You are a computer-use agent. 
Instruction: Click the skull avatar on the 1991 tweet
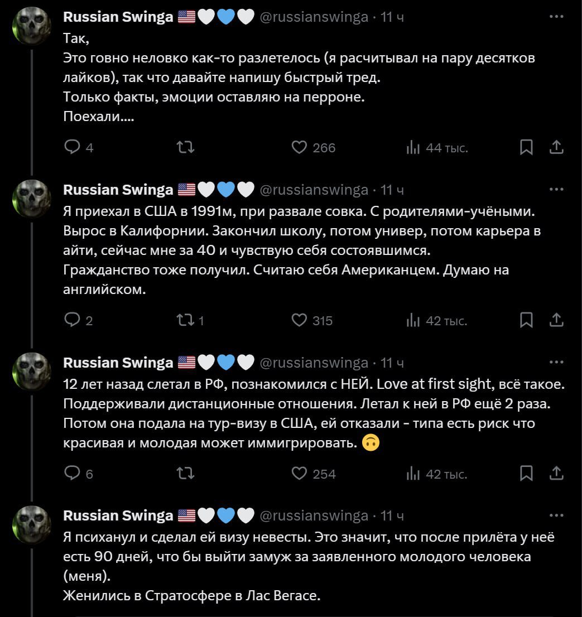pos(31,199)
